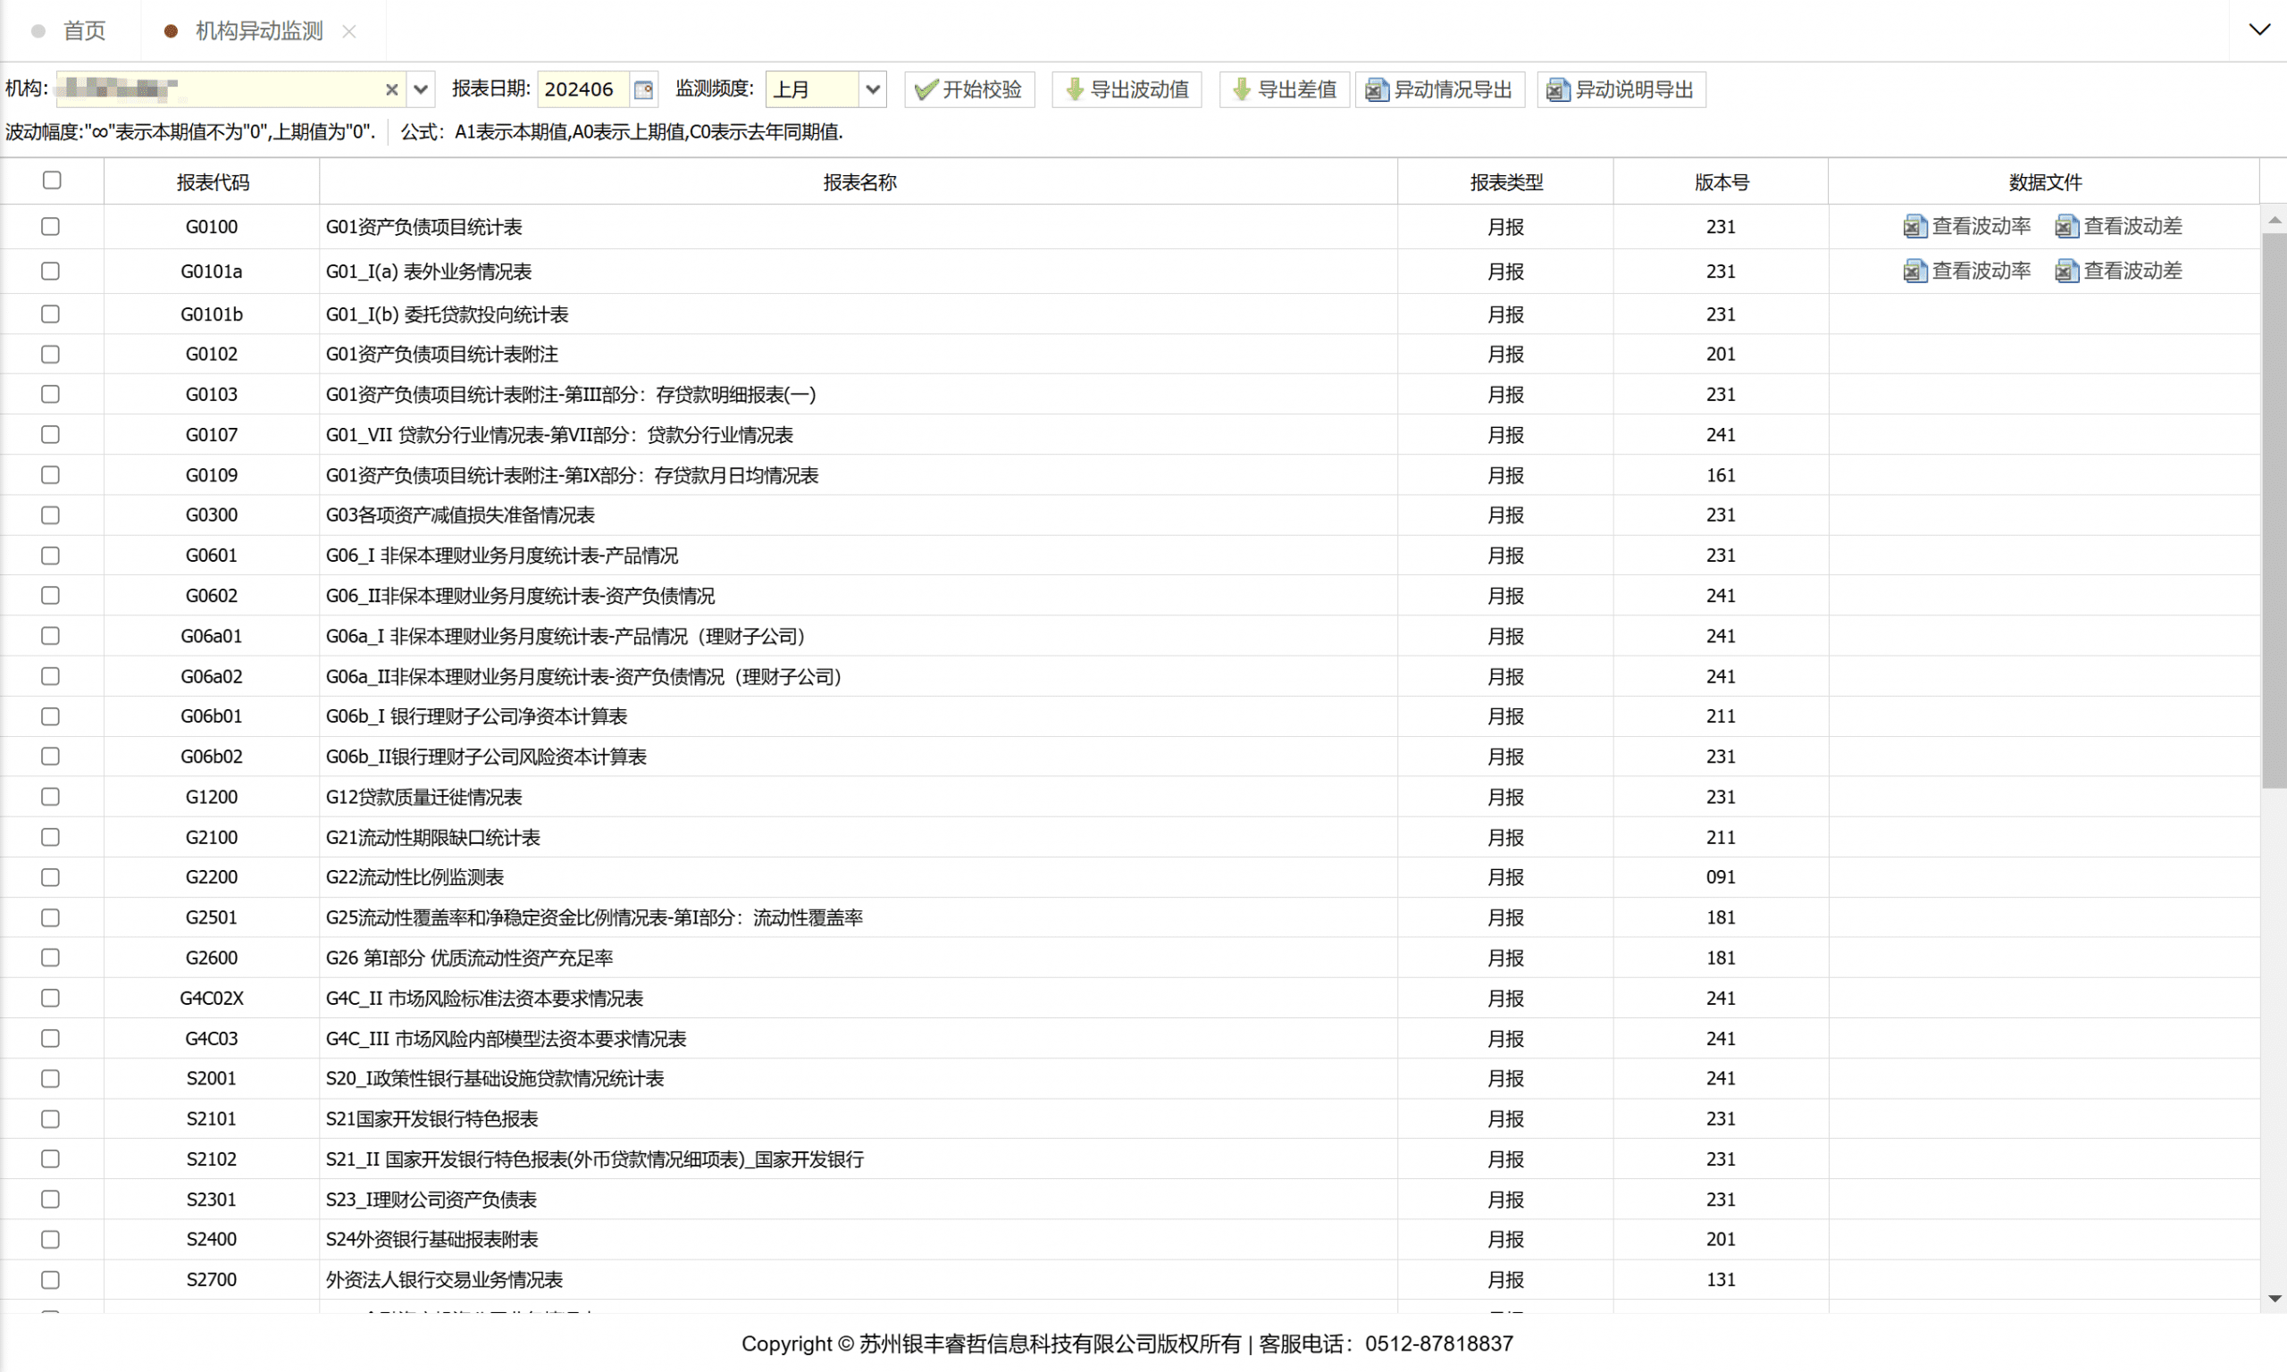Screen dimensions: 2287x1372
Task: Open the 监测频度 dropdown arrow
Action: click(x=872, y=89)
